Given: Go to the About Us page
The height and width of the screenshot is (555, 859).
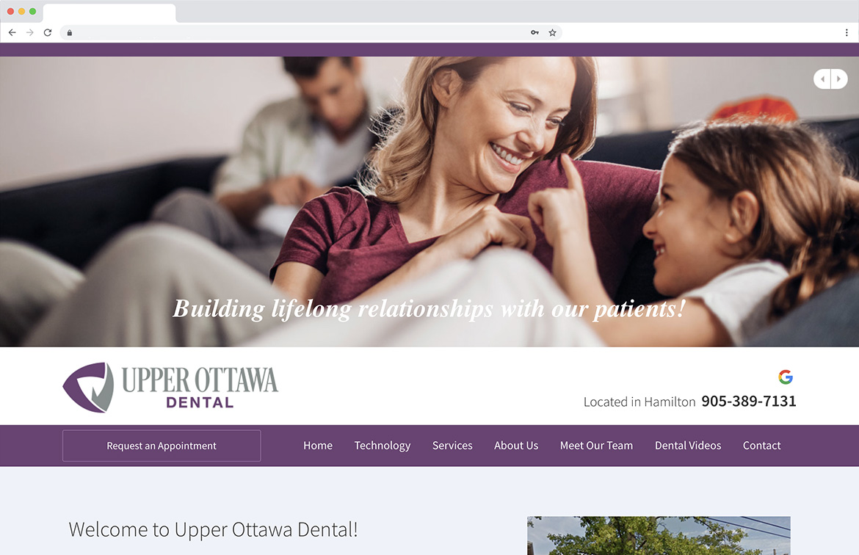Looking at the screenshot, I should tap(516, 446).
